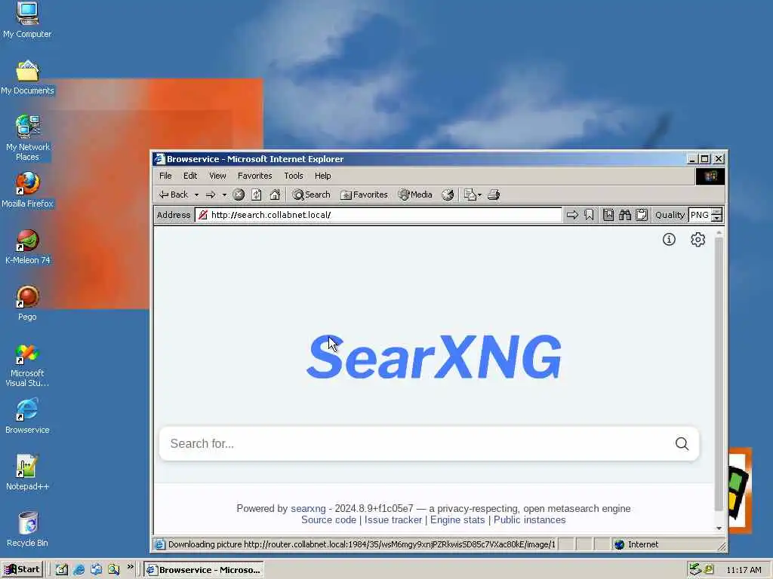Click the Start button
The image size is (773, 579).
click(22, 570)
